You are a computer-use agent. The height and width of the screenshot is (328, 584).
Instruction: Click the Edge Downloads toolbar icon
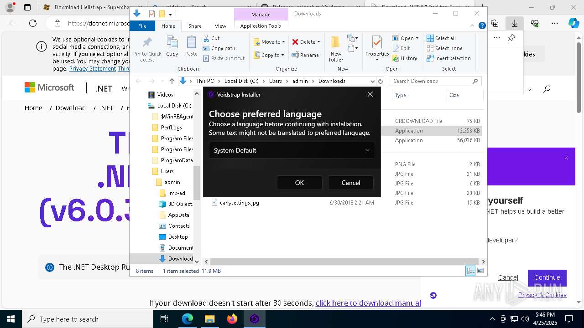coord(515,23)
